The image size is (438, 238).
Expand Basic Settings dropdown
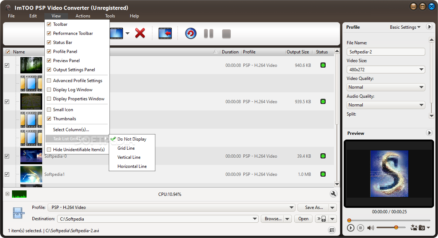click(x=405, y=27)
